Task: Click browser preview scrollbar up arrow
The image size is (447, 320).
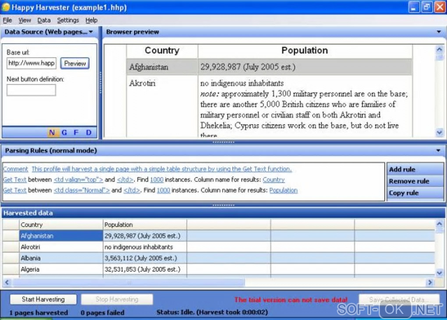Action: 440,49
